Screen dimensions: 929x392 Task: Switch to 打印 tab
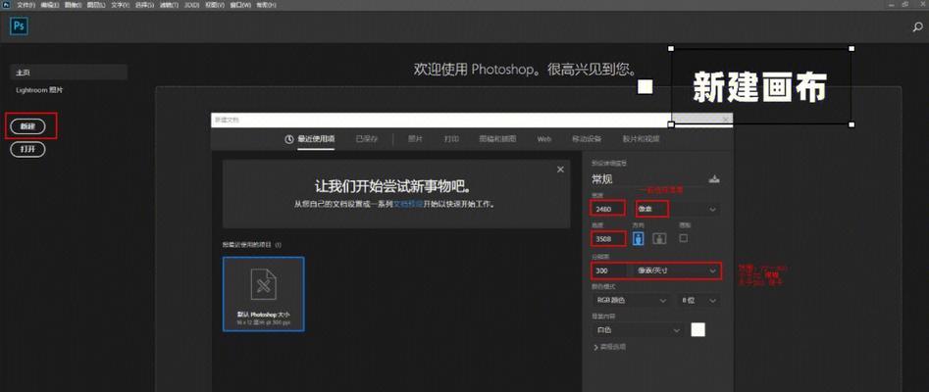451,139
